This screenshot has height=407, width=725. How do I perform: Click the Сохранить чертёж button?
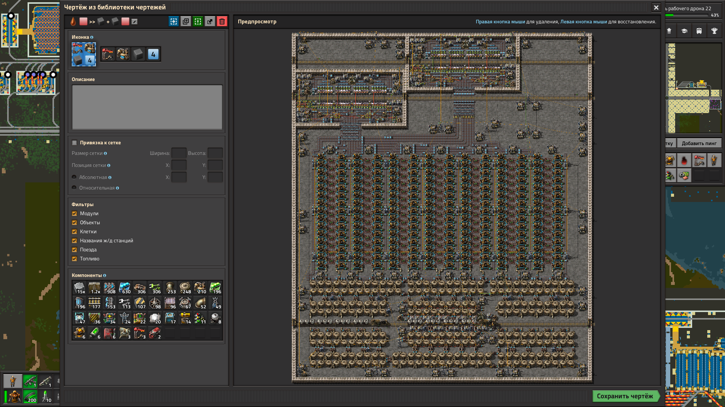click(x=625, y=396)
